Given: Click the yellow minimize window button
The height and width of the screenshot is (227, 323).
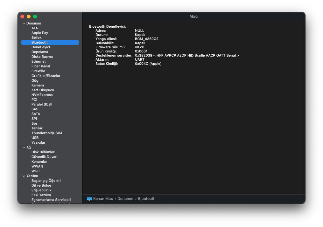Looking at the screenshot, I should coord(29,17).
